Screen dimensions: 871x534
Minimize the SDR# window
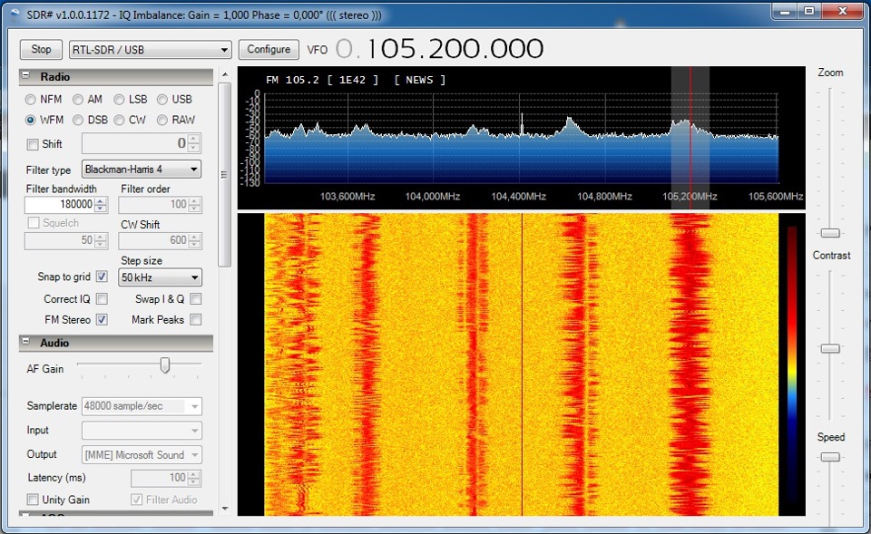(785, 11)
